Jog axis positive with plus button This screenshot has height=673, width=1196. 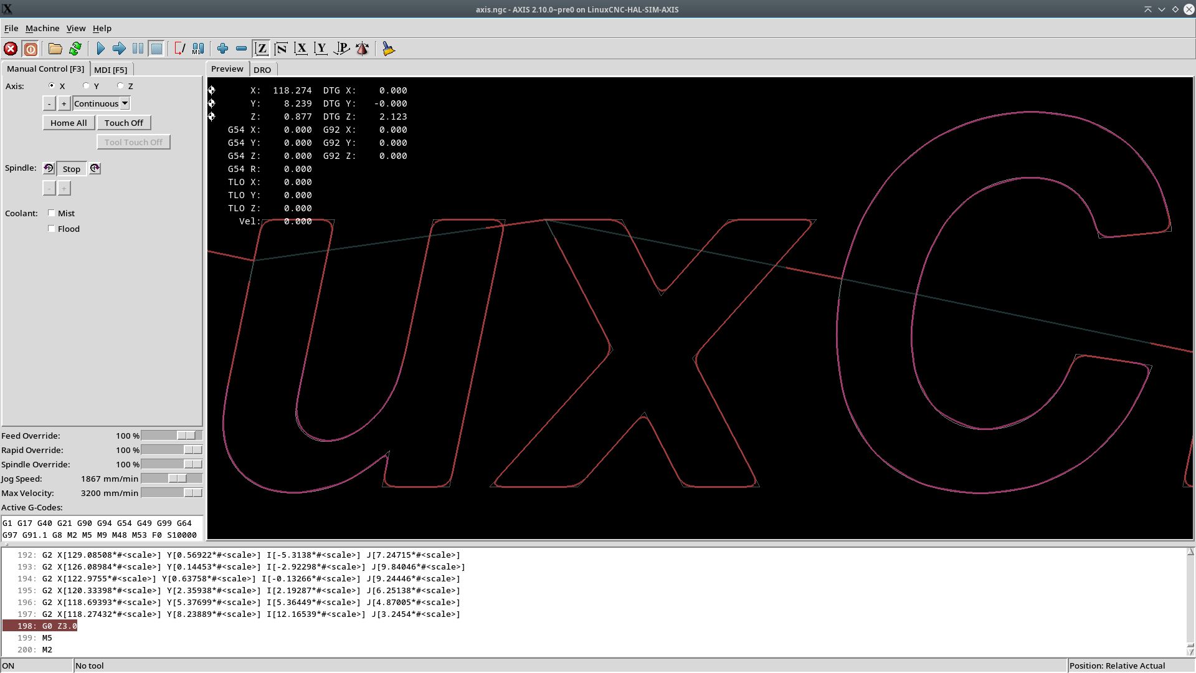[x=64, y=103]
